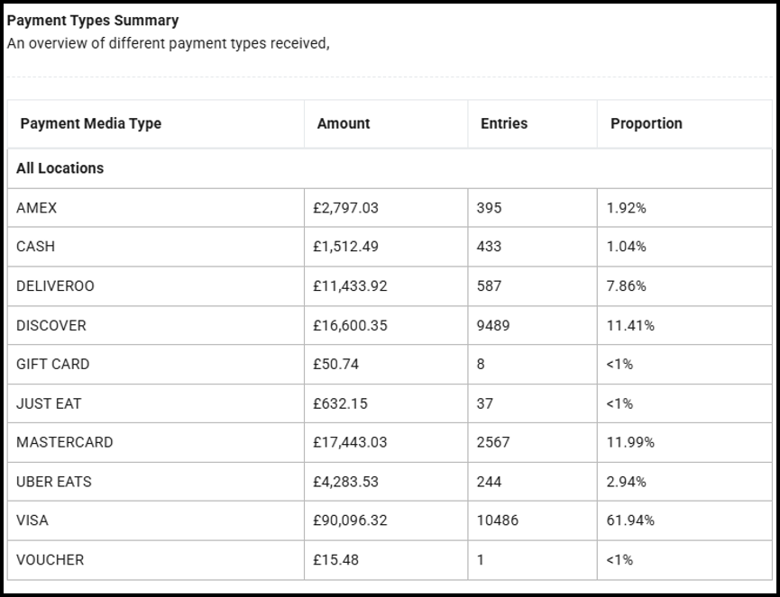780x597 pixels.
Task: Click the UBER EATS amount £4,283.53
Action: (x=346, y=482)
